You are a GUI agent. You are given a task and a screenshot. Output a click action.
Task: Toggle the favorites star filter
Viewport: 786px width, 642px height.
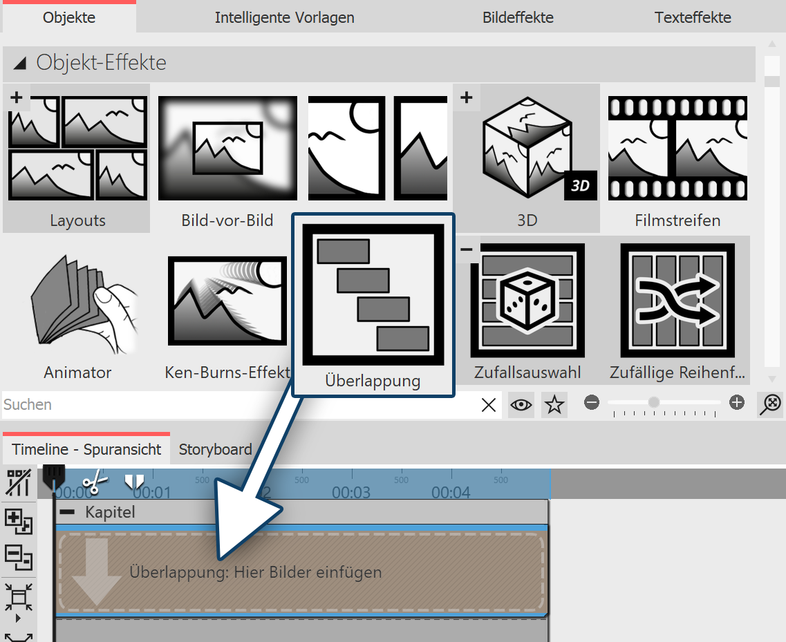tap(553, 404)
